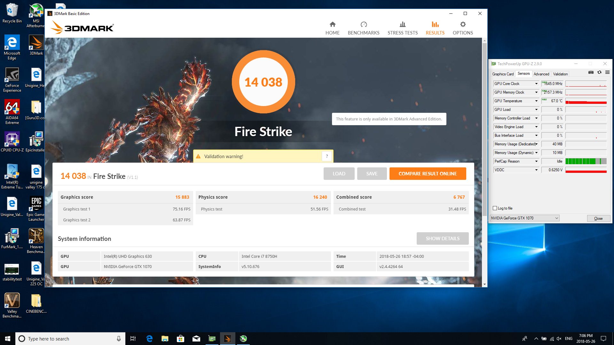Open Mail app from taskbar
This screenshot has height=345, width=614.
tap(196, 339)
